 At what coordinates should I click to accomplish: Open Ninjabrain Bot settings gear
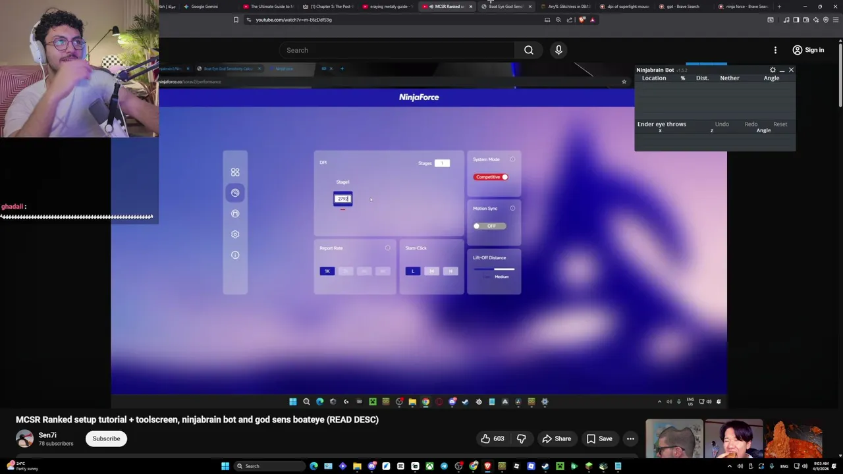(x=773, y=70)
